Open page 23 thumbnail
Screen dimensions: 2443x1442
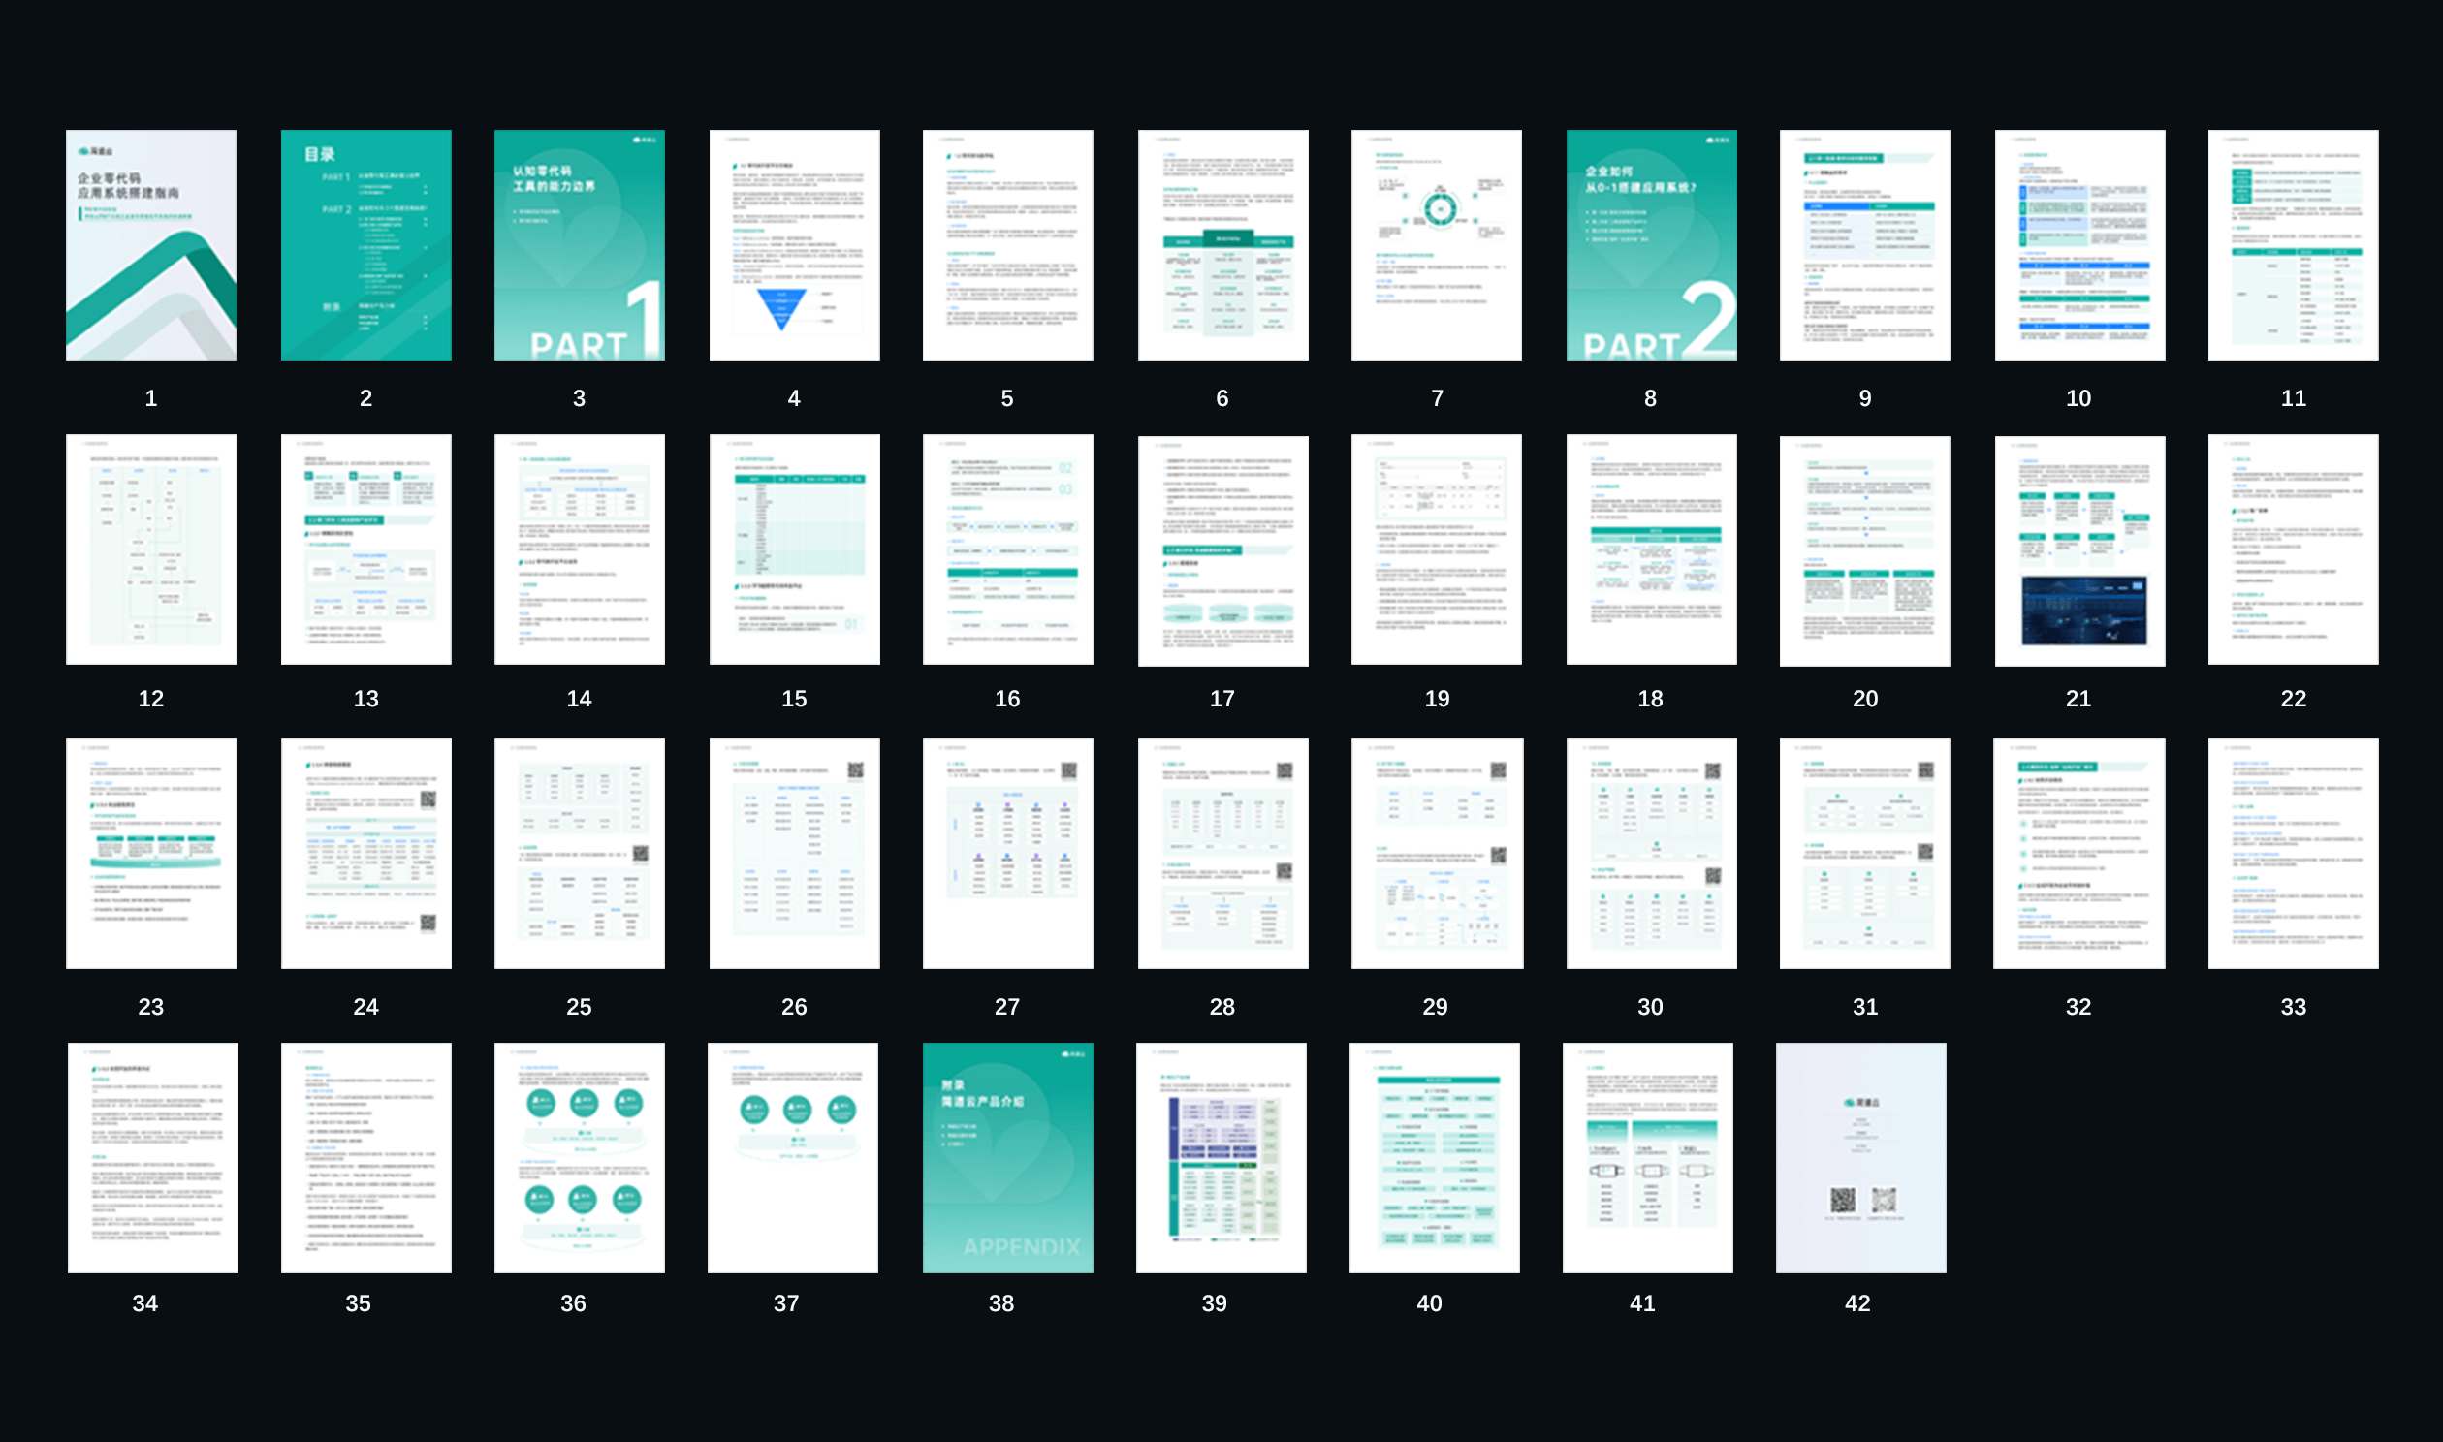coord(150,853)
